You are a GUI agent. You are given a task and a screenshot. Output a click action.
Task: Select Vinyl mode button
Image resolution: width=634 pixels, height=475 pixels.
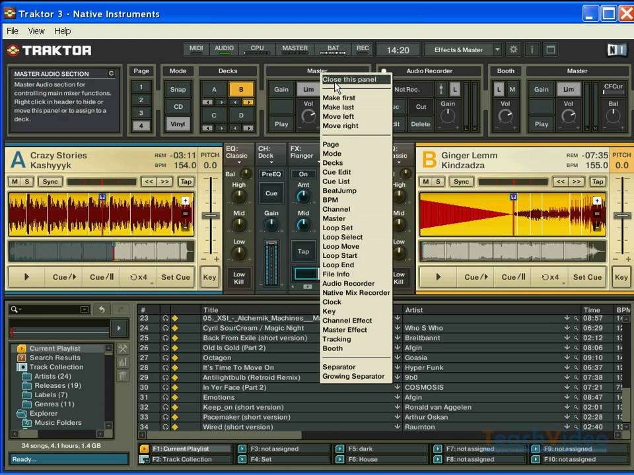(178, 124)
